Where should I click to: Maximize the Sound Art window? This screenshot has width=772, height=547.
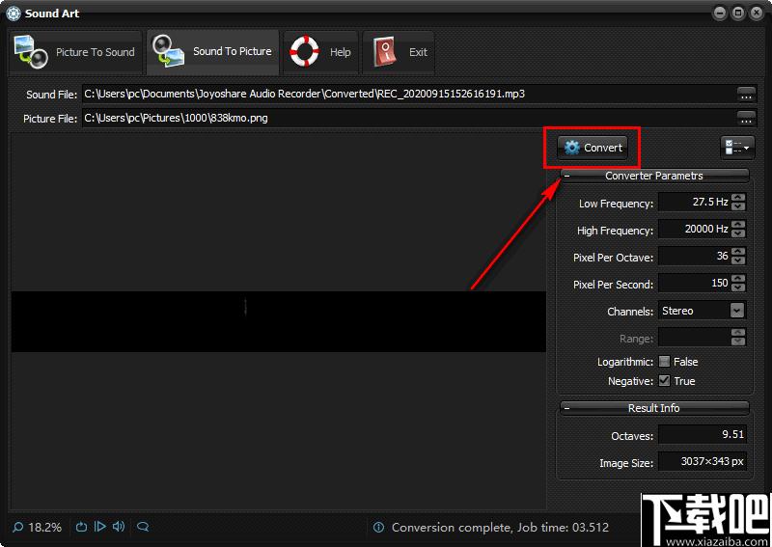point(738,14)
